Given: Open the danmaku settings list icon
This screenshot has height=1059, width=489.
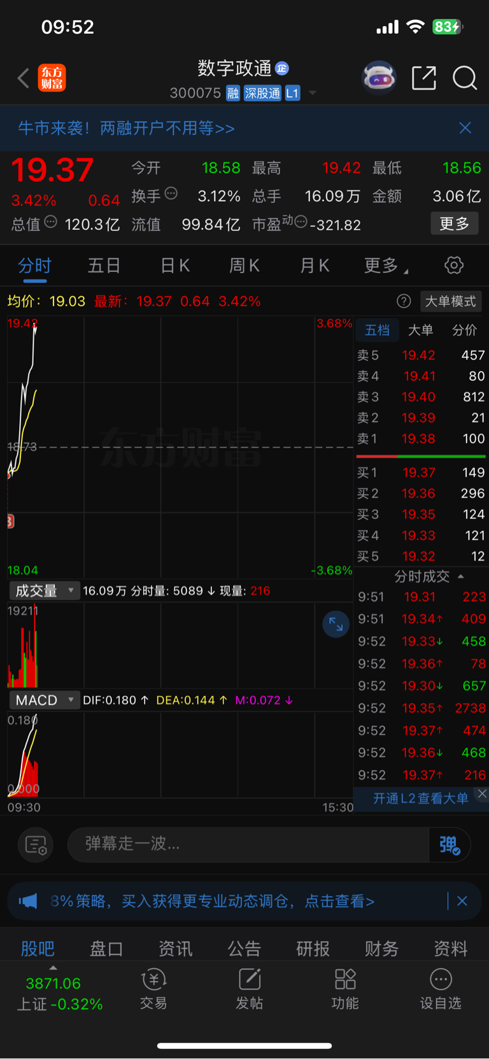Looking at the screenshot, I should [35, 845].
